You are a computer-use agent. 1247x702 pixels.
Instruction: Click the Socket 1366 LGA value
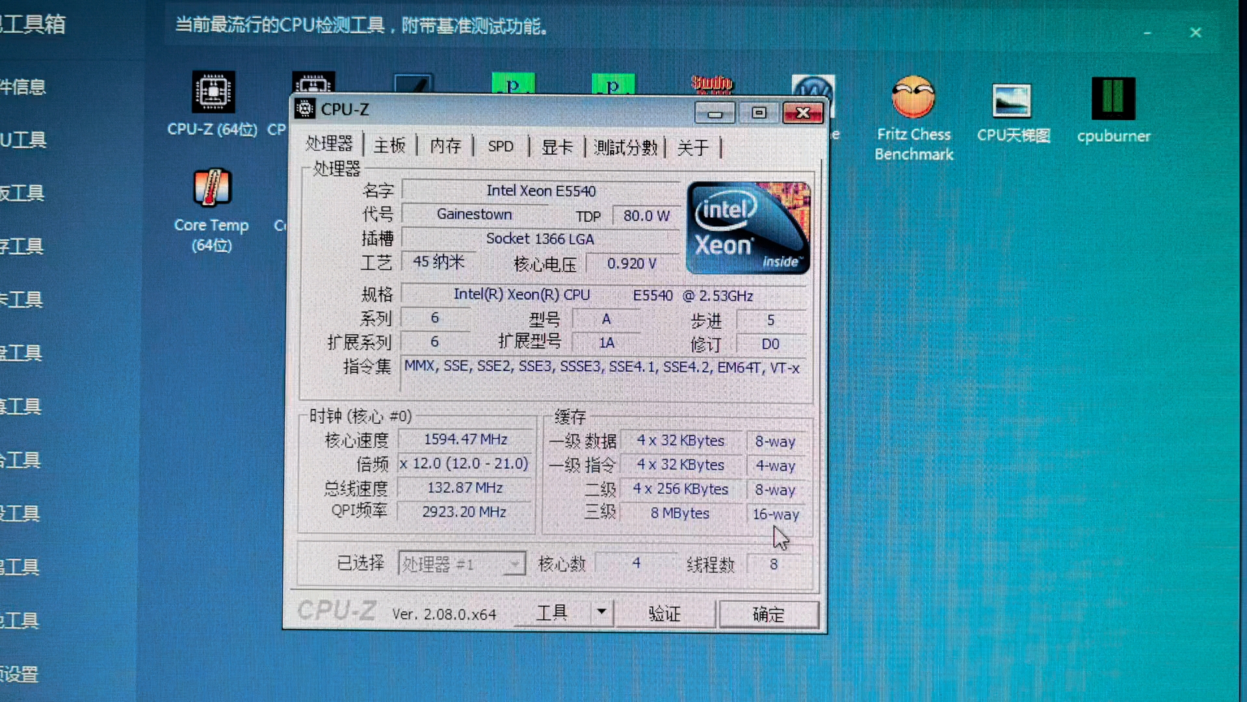point(541,239)
